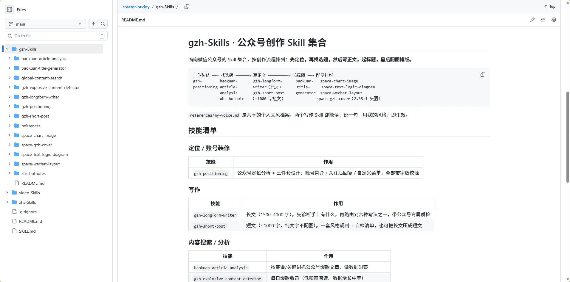Collapse the gzh-Skills folder chevron

pos(7,49)
